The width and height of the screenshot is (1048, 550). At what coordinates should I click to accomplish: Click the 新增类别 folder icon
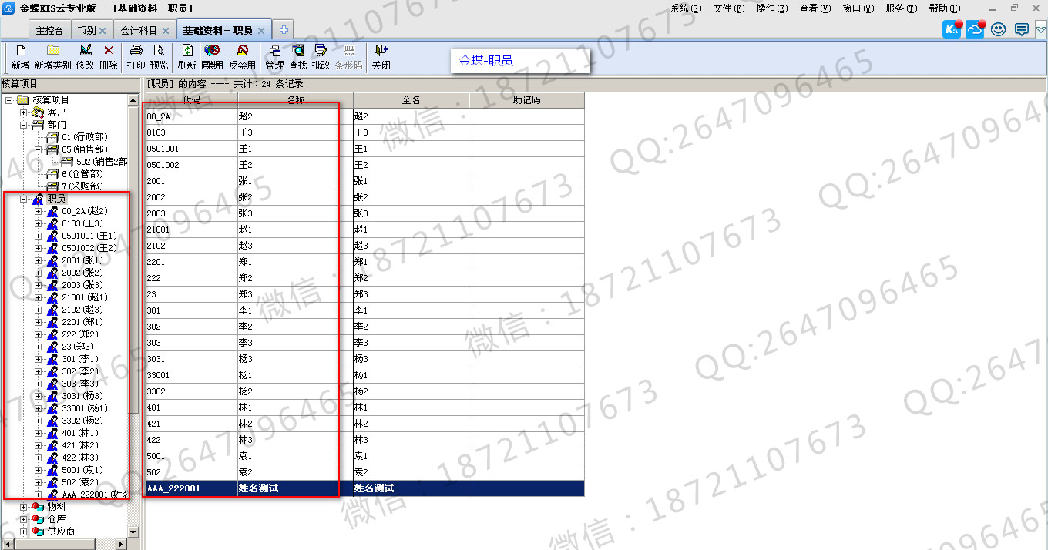click(52, 52)
